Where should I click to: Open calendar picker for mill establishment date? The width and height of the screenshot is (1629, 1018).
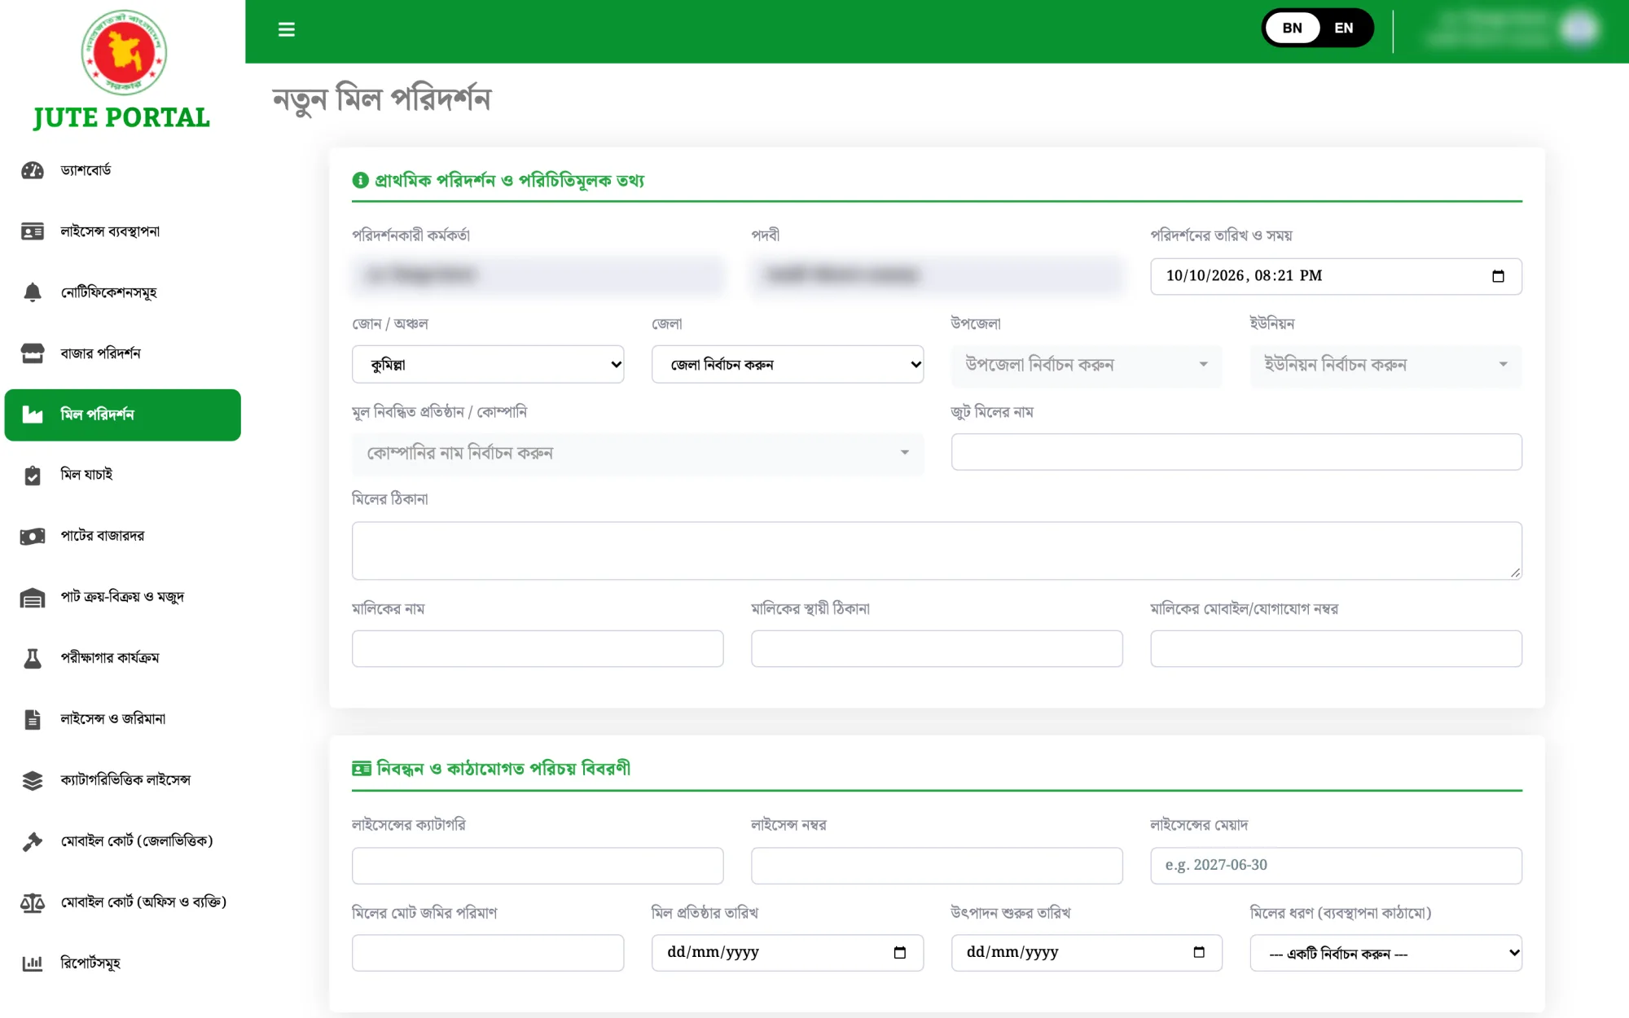(x=900, y=953)
